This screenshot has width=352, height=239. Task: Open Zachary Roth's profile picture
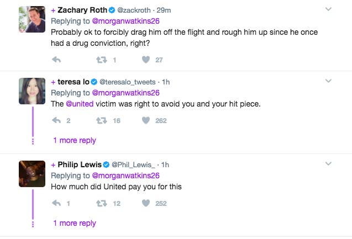click(x=32, y=19)
